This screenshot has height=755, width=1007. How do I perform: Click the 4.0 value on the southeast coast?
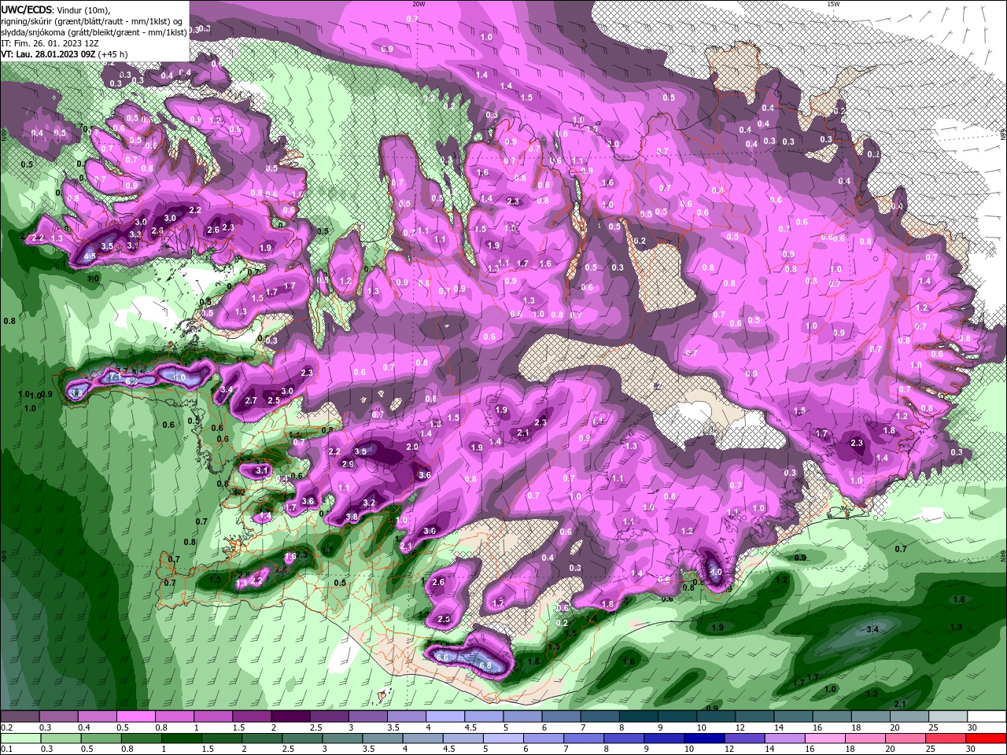click(716, 572)
